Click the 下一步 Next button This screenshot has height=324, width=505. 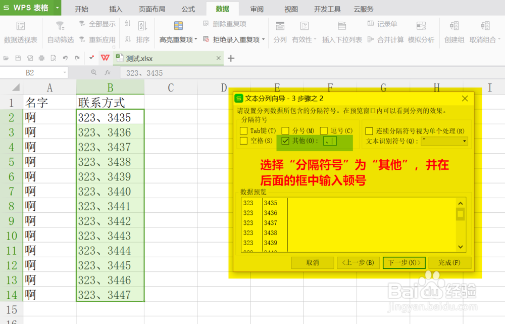(x=404, y=263)
